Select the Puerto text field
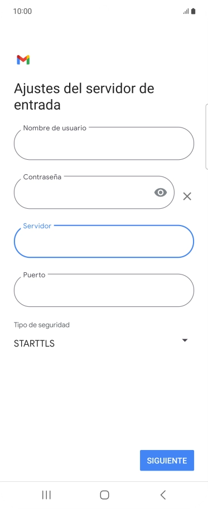Viewport: 208px width, 509px height. coord(104,290)
